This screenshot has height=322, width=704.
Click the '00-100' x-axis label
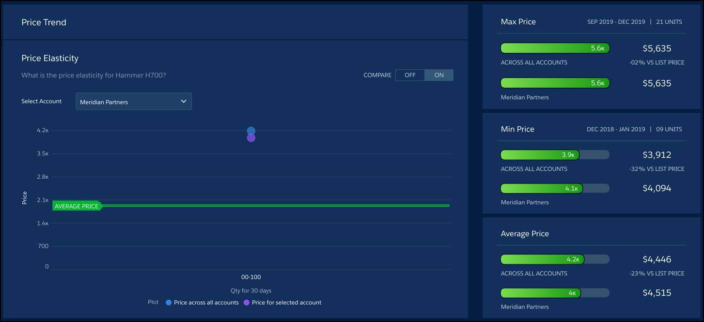pyautogui.click(x=251, y=277)
